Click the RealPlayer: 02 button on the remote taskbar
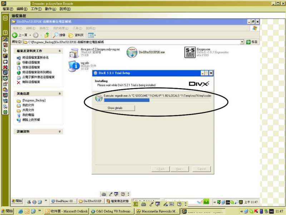Viewport: 286px width, 215px height. click(x=64, y=201)
